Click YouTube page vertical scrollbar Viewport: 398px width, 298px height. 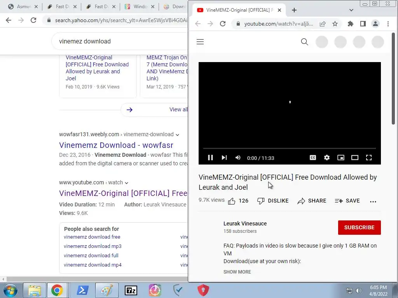(393, 78)
